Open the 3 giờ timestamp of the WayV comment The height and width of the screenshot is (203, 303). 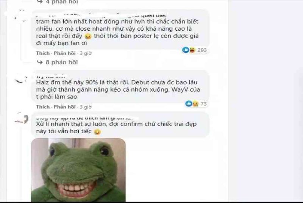pyautogui.click(x=86, y=107)
